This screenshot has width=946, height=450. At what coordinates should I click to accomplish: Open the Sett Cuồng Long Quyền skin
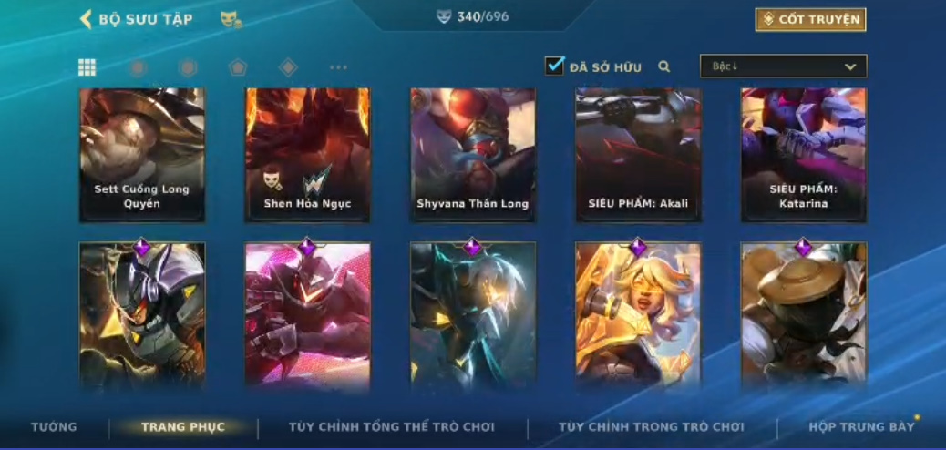pos(142,155)
